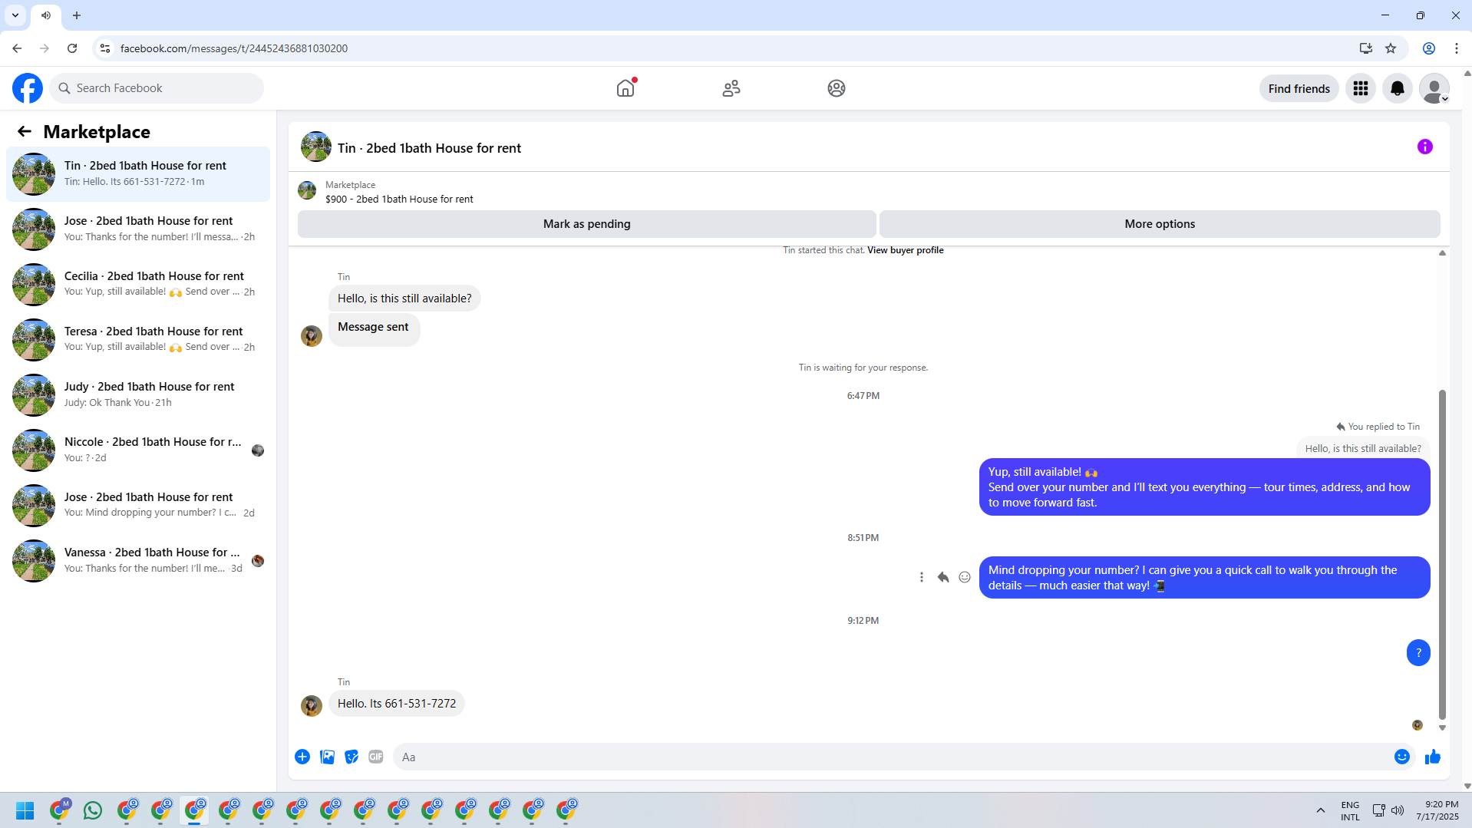Open the Friends icon in top navigation
Image resolution: width=1472 pixels, height=828 pixels.
tap(731, 88)
